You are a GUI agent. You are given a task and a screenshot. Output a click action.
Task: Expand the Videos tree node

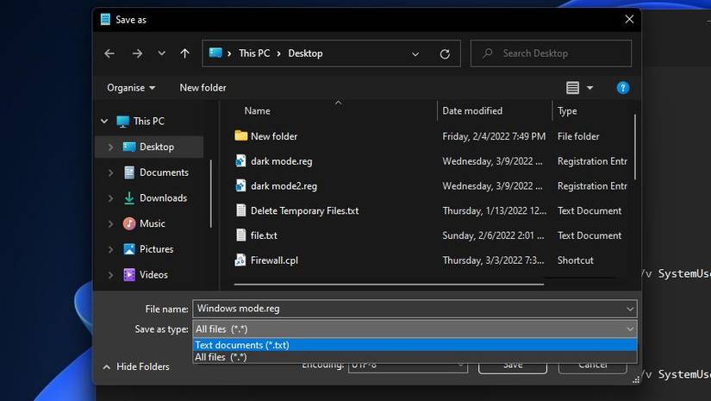110,275
